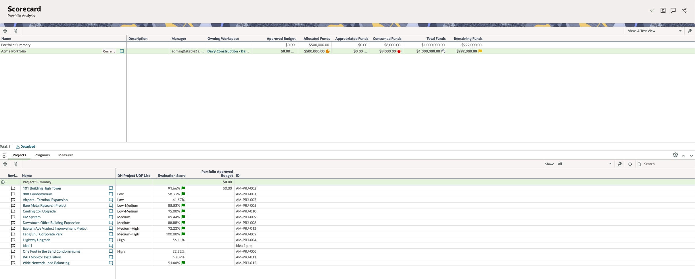
Task: Open the 101 Building High Tower project link
Action: pyautogui.click(x=42, y=188)
